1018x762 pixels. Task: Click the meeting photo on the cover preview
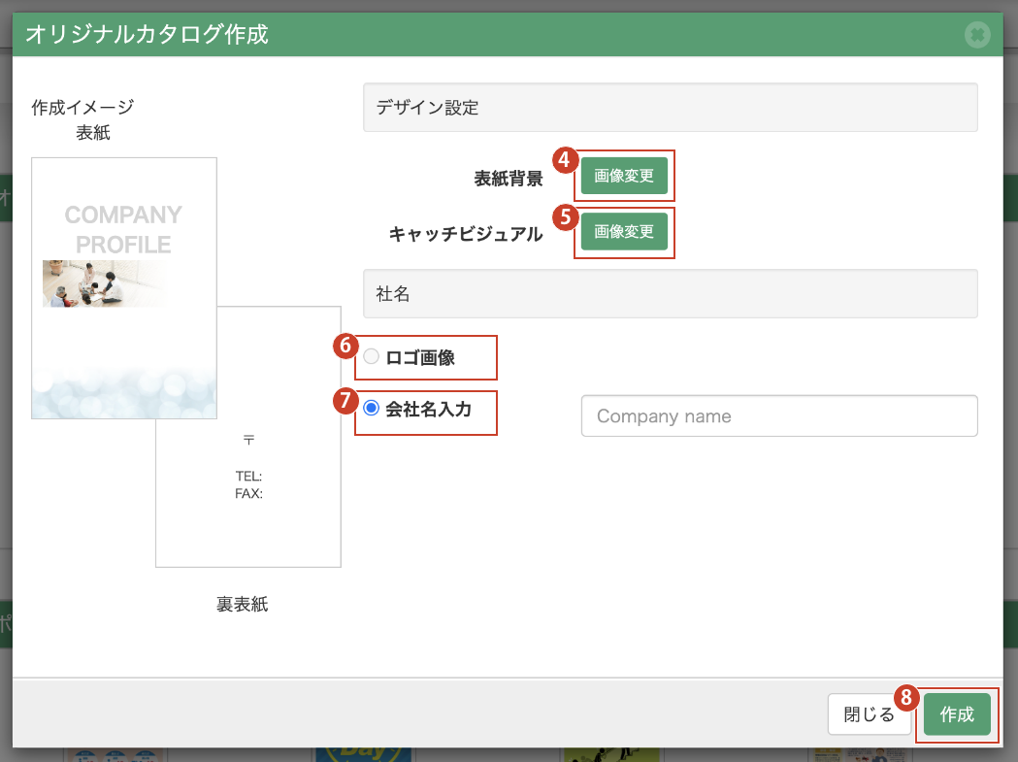coord(97,283)
